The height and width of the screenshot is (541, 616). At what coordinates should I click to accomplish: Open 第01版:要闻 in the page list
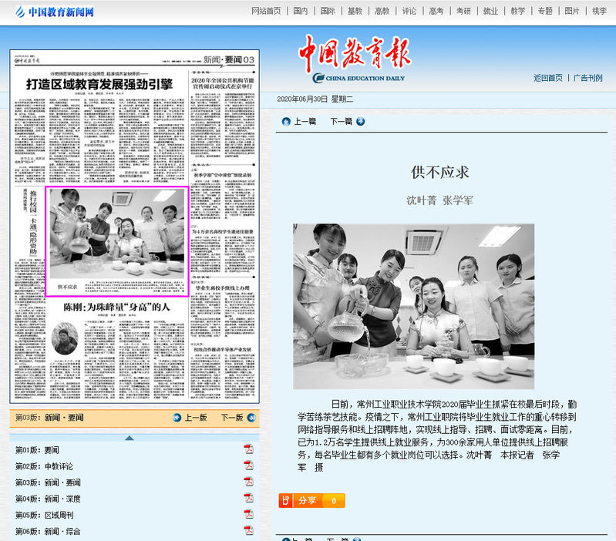click(37, 450)
